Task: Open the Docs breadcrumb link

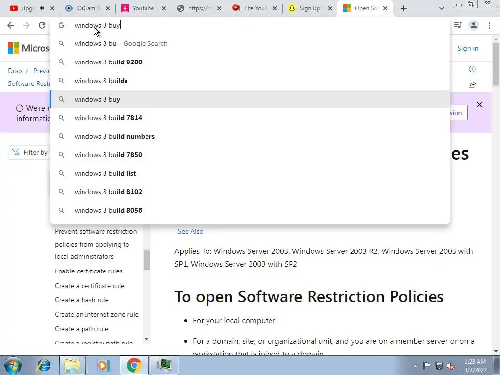Action: tap(15, 71)
